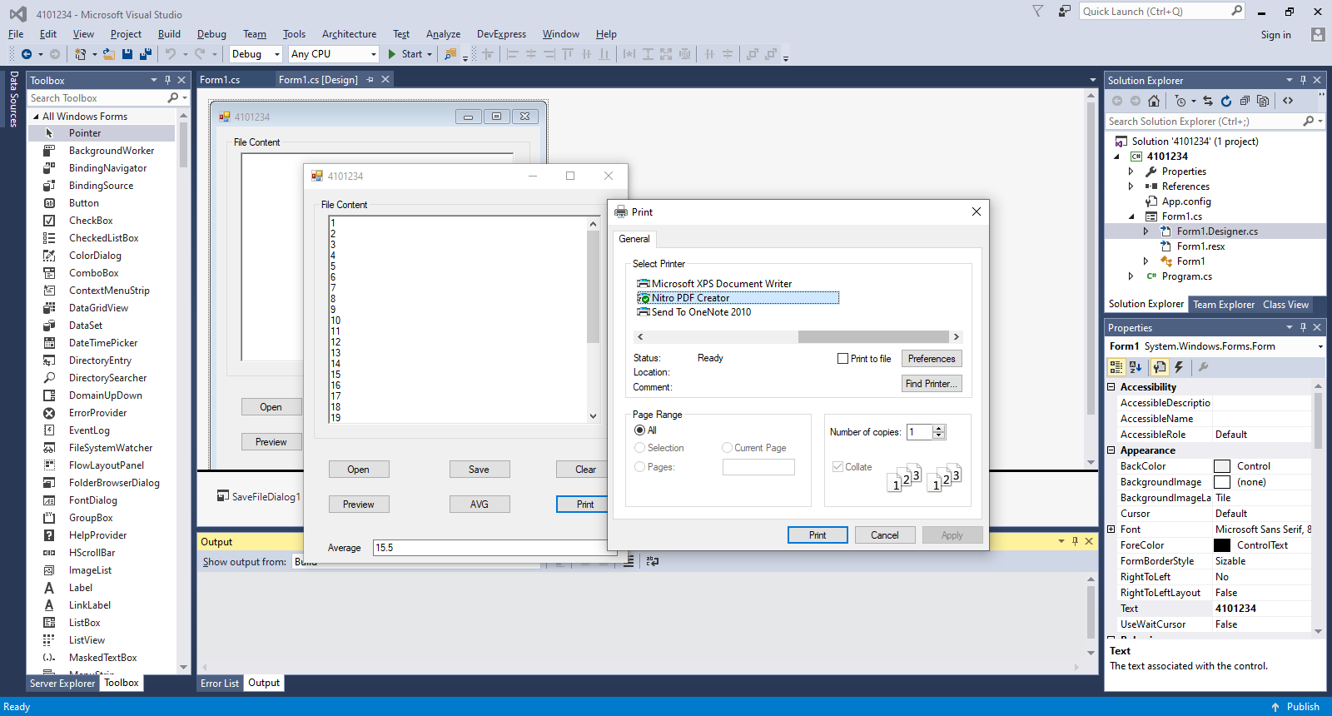1332x716 pixels.
Task: Click the New Project toolbar icon
Action: pyautogui.click(x=80, y=54)
